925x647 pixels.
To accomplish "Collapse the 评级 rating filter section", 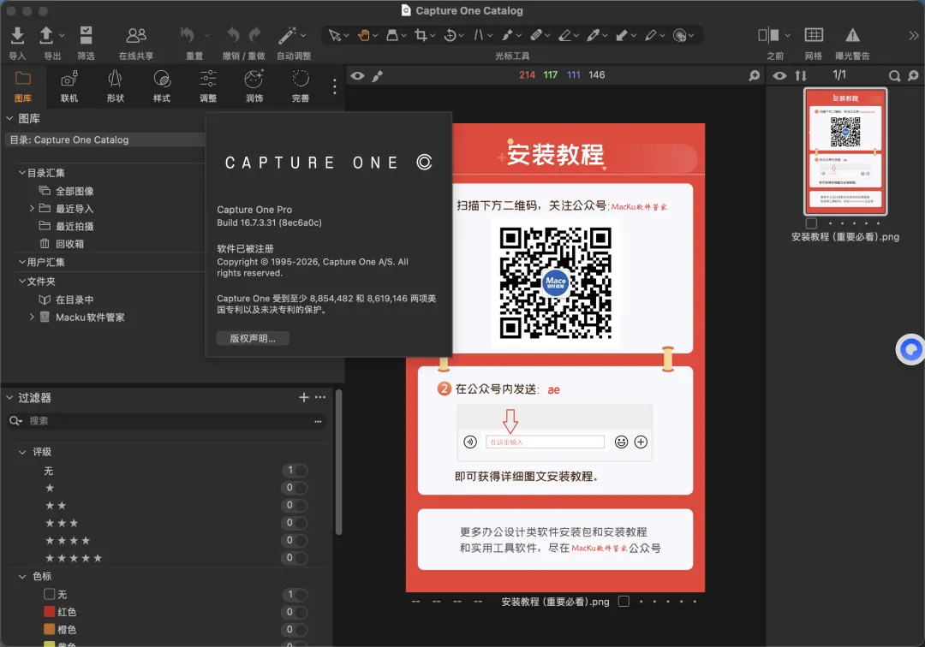I will click(22, 452).
